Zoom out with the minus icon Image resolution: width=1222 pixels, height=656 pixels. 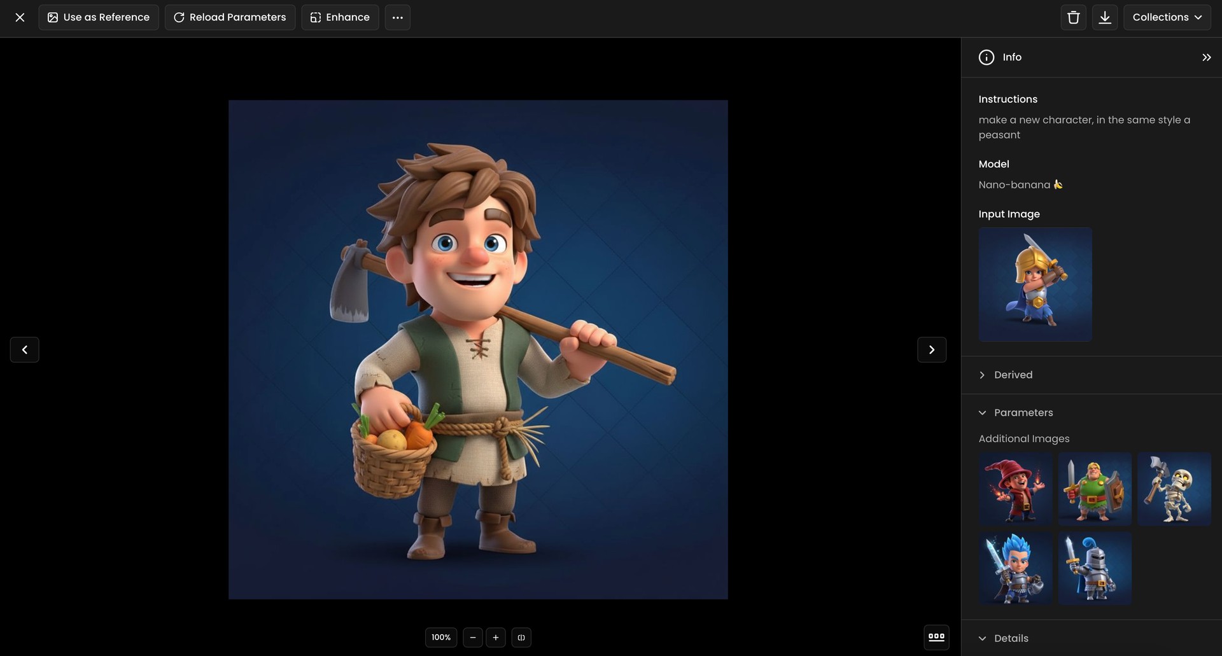(472, 637)
